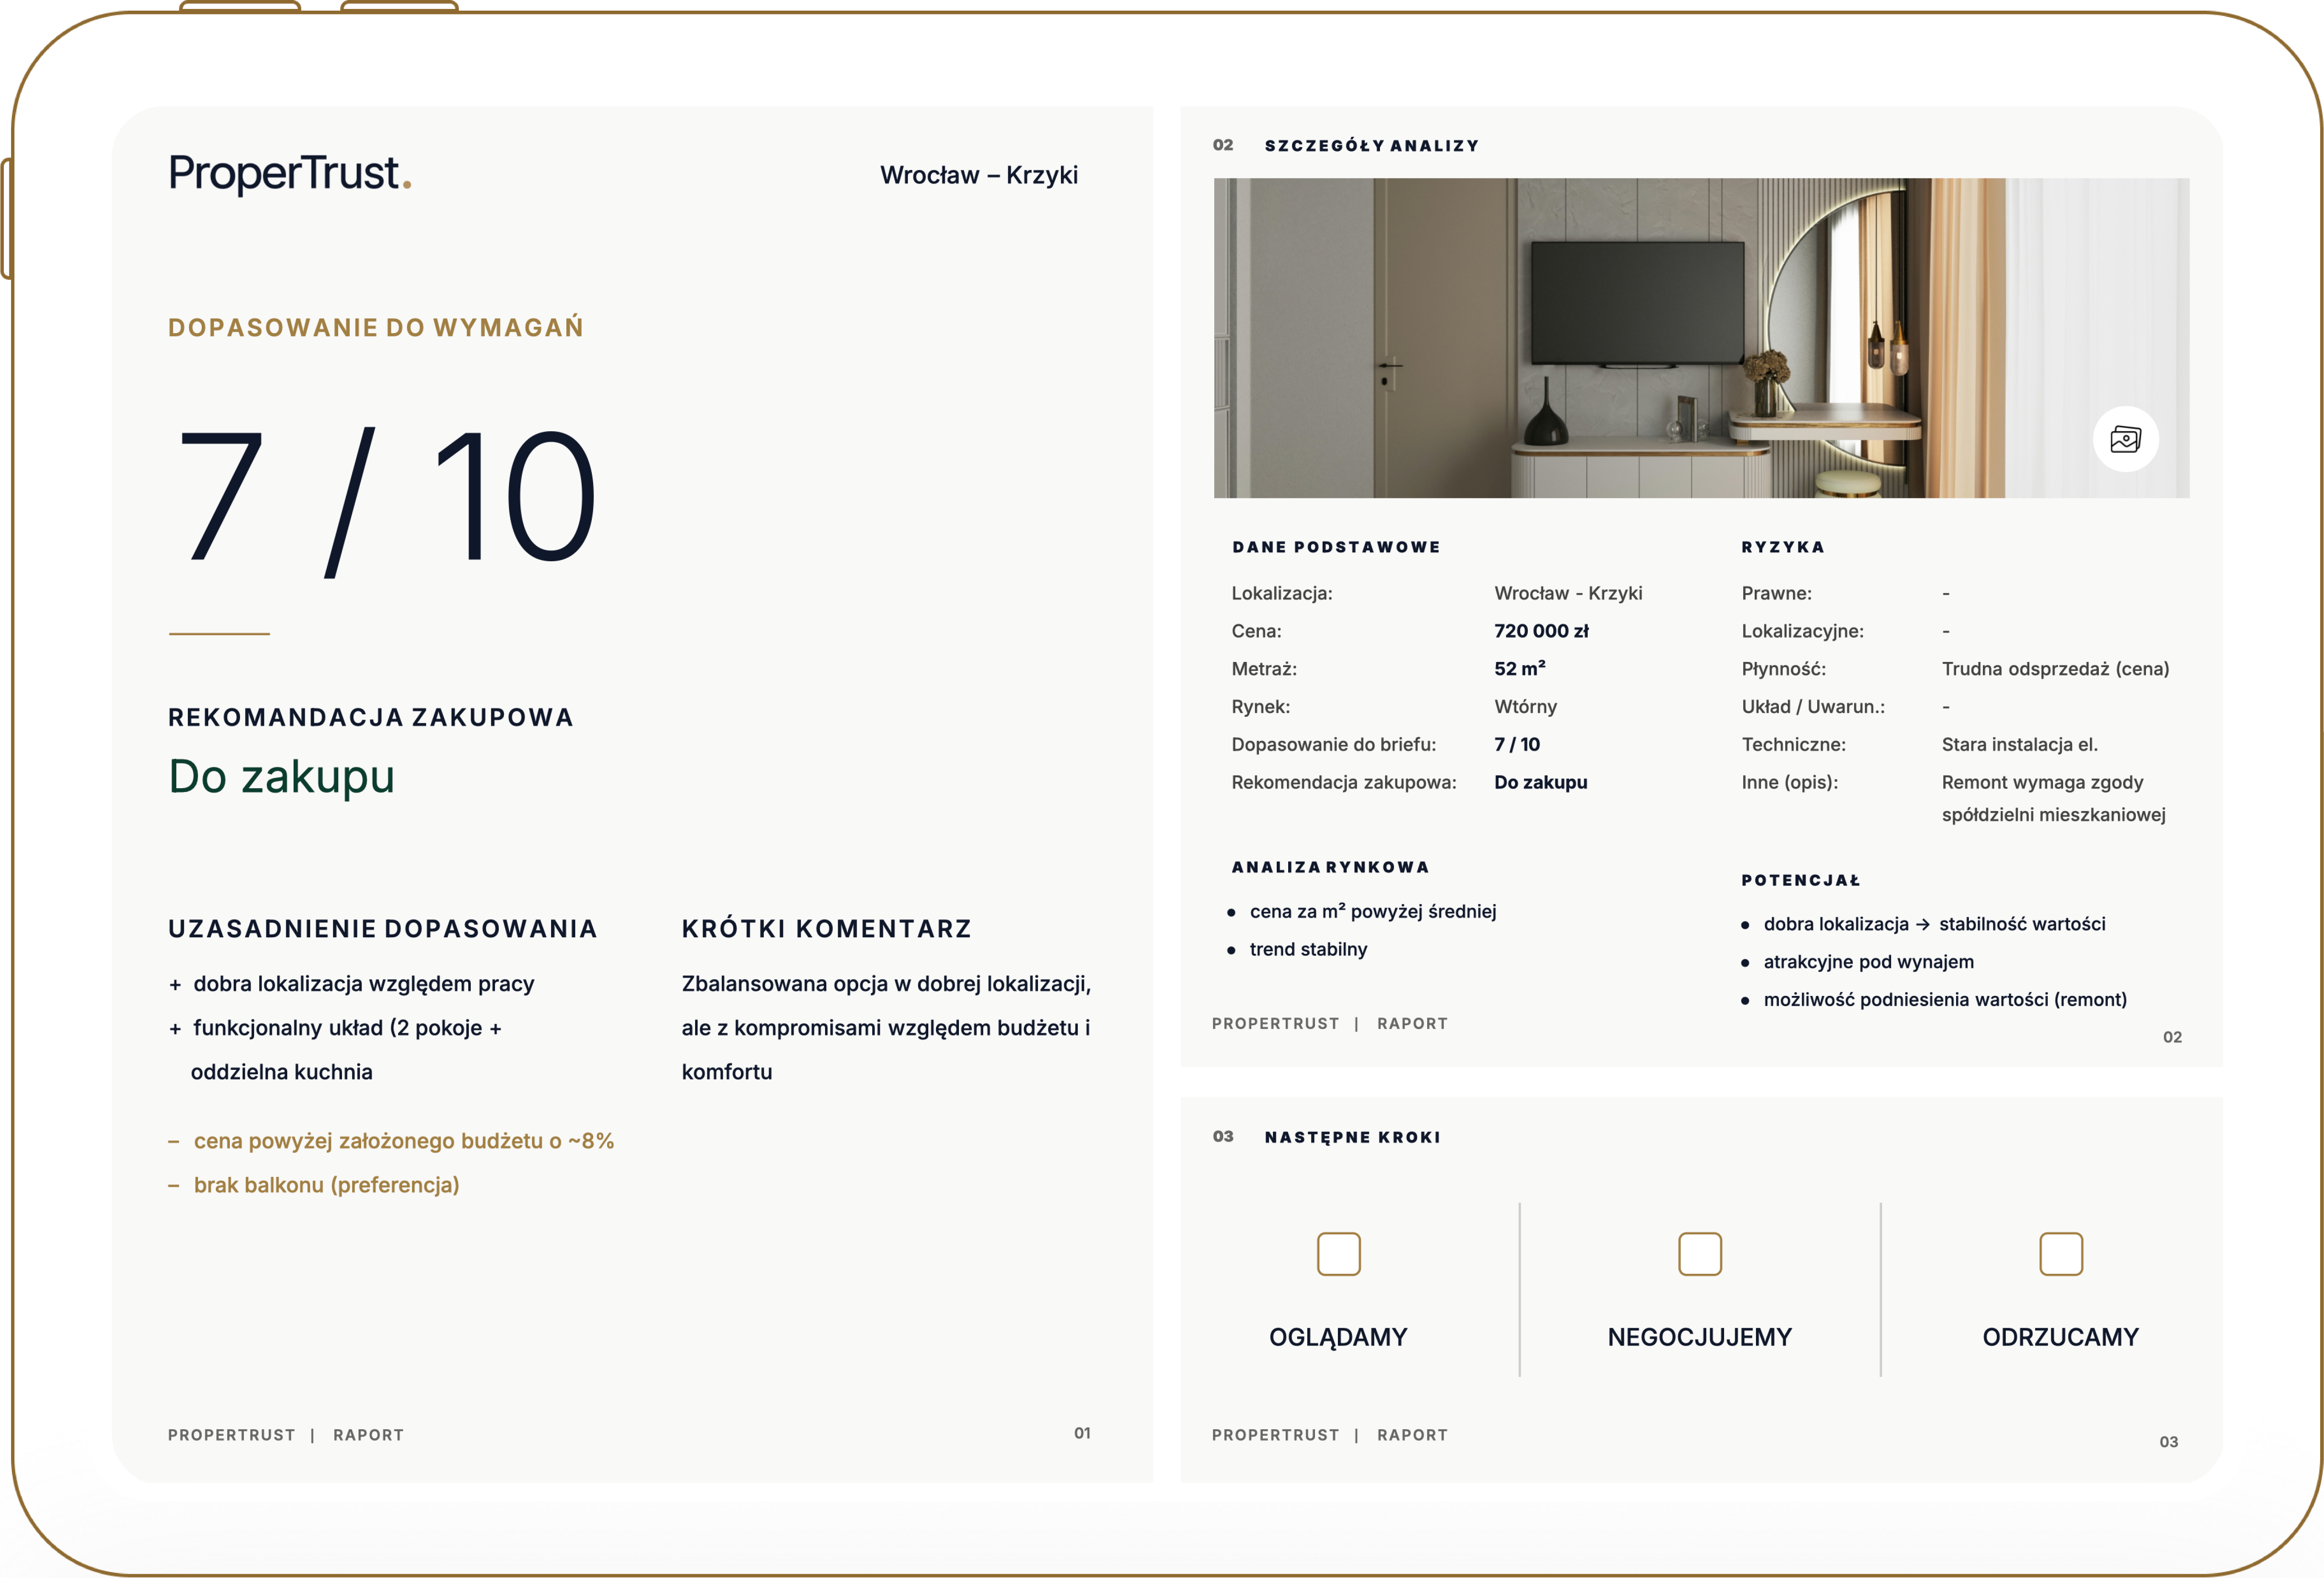Click the apartment interior photo
The image size is (2324, 1578).
1701,338
